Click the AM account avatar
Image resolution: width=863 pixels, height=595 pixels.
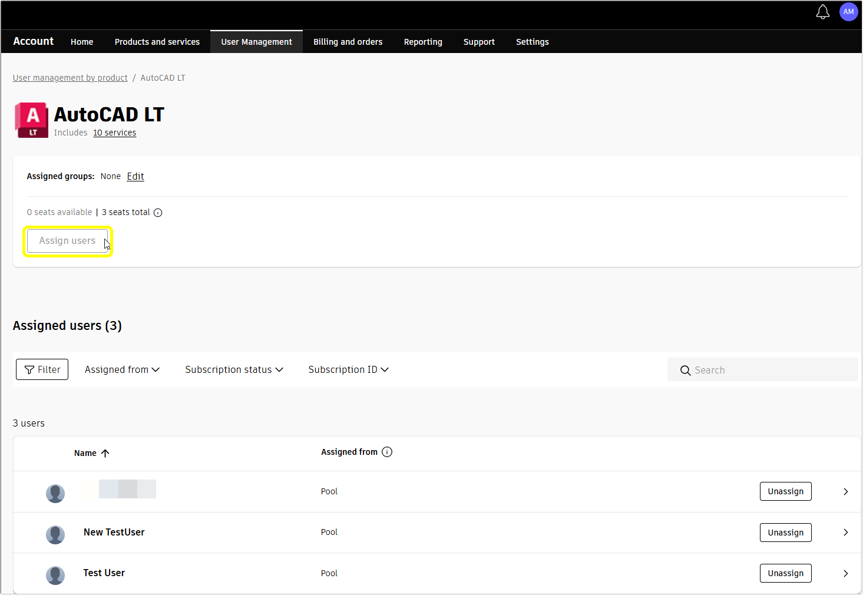[x=848, y=12]
